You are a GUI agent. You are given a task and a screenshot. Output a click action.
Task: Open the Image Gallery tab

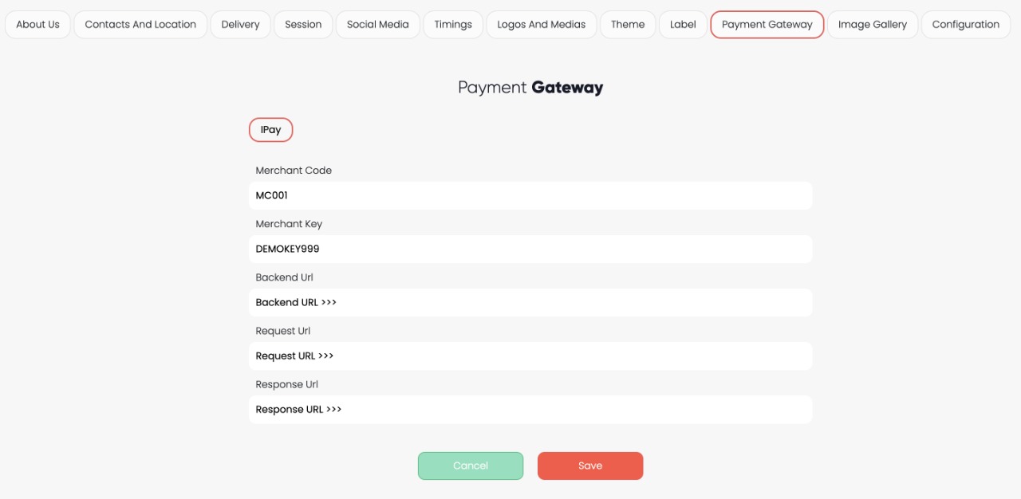(872, 25)
